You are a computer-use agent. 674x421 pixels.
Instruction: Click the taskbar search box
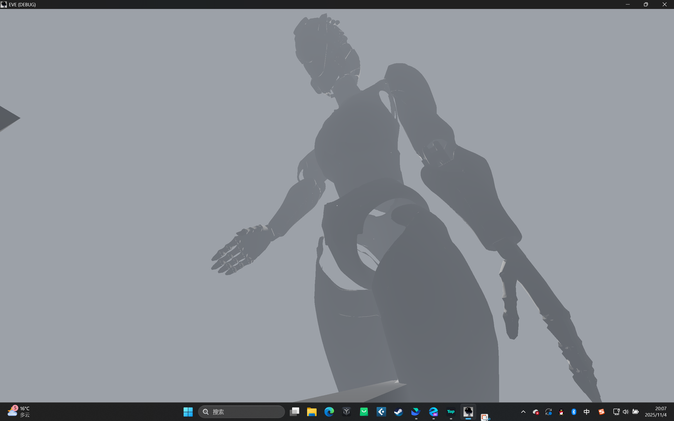point(241,412)
